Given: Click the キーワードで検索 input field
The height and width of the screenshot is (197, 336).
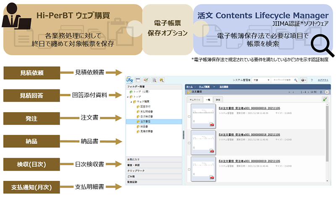Looking at the screenshot, I should click(x=282, y=80).
